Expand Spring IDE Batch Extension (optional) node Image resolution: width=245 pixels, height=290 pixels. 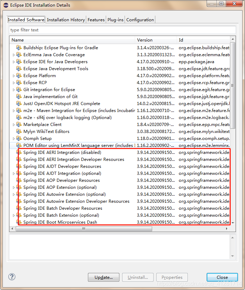(x=14, y=215)
